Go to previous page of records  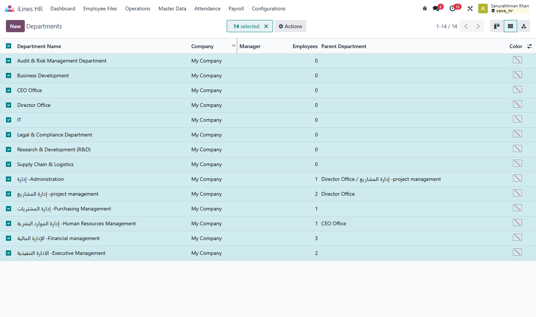tap(466, 26)
